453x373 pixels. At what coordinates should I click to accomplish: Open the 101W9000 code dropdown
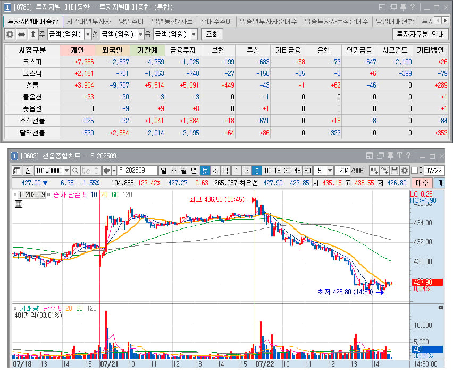tap(67, 171)
